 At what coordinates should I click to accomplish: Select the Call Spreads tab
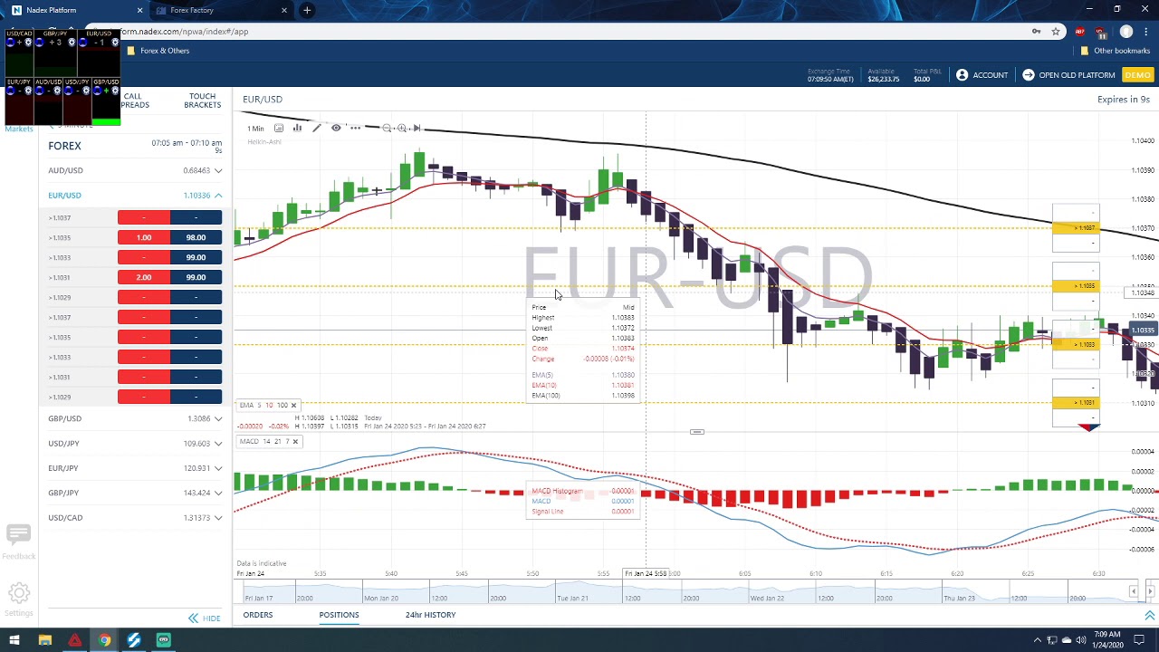coord(134,101)
